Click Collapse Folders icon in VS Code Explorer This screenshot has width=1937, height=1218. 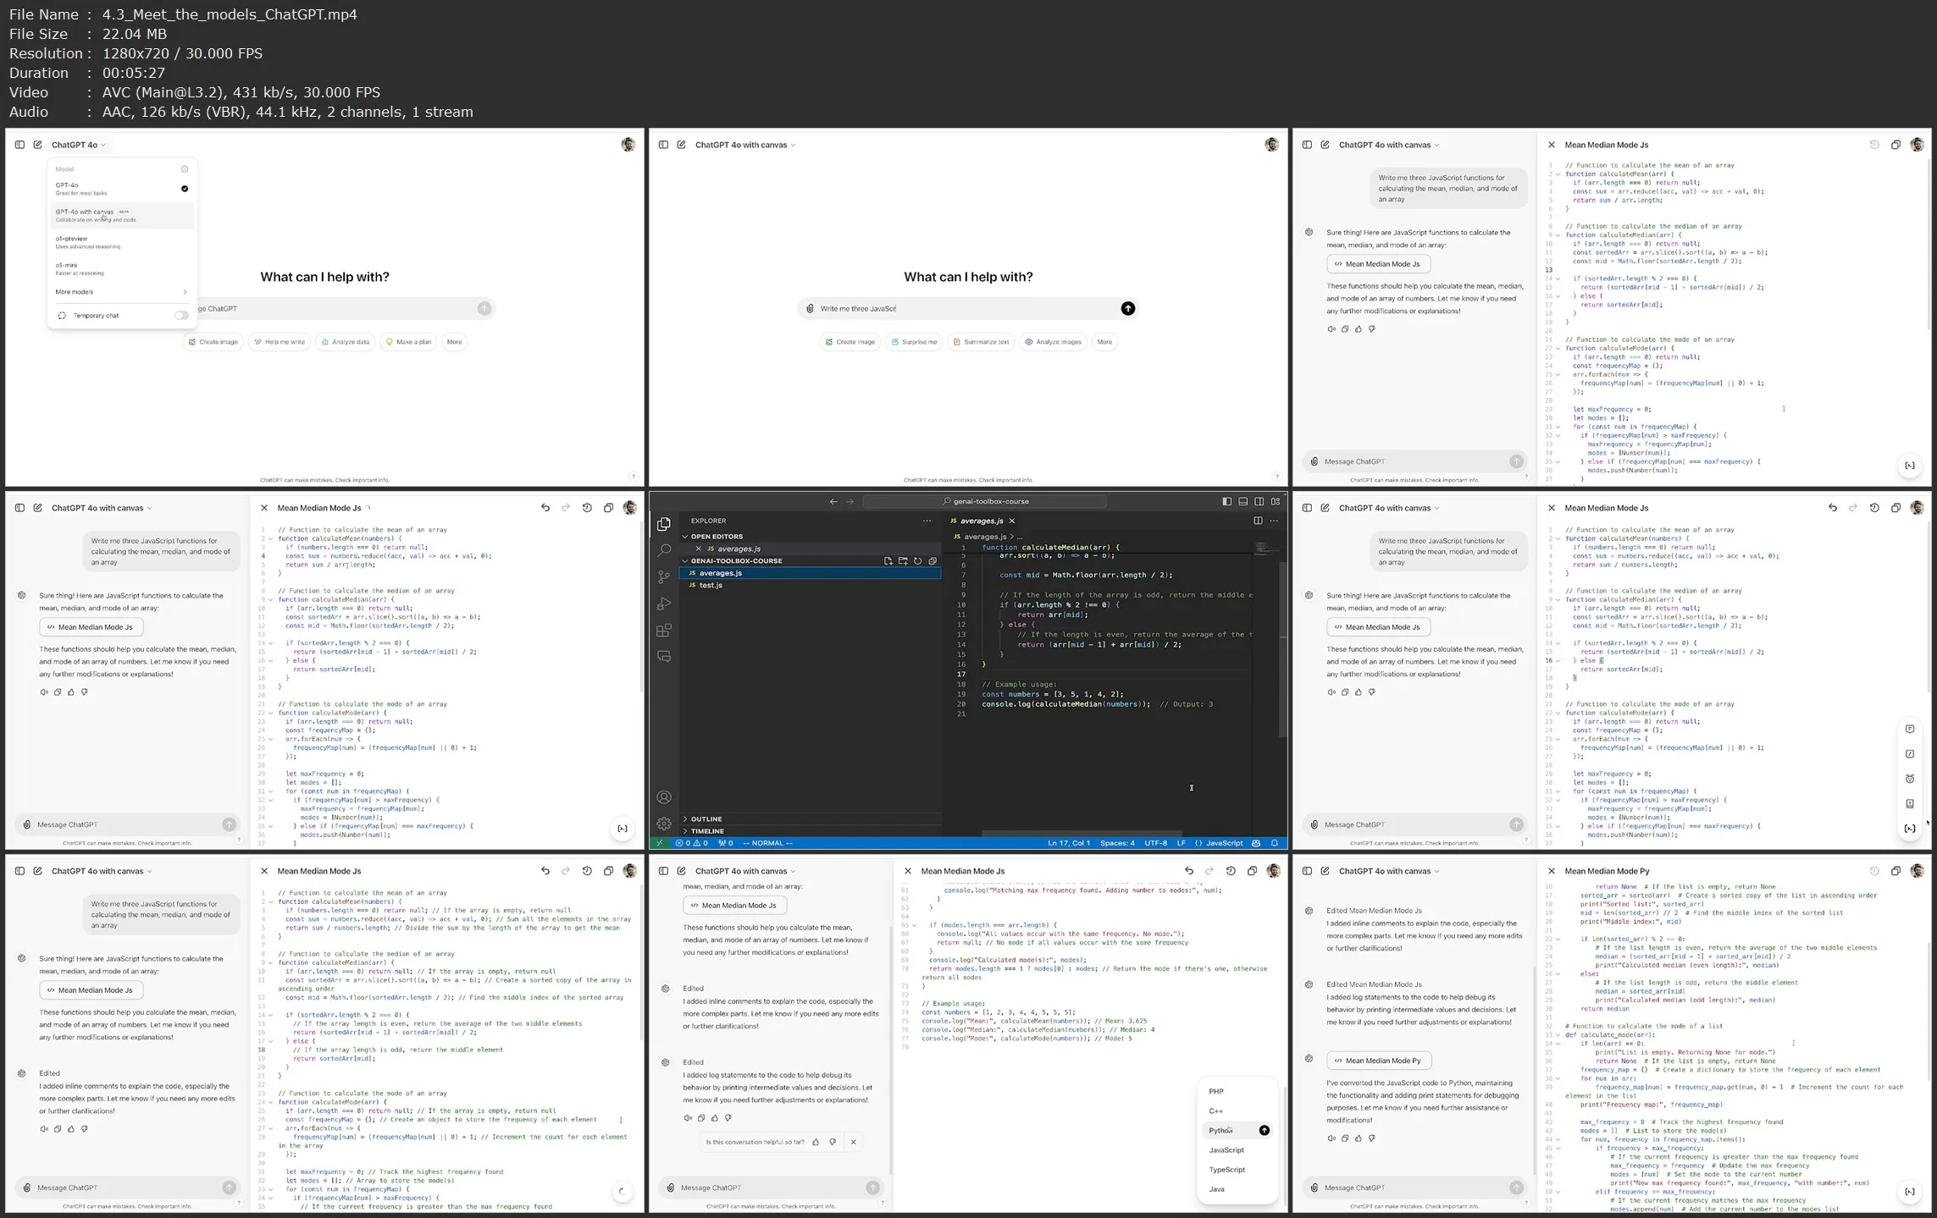[x=933, y=561]
